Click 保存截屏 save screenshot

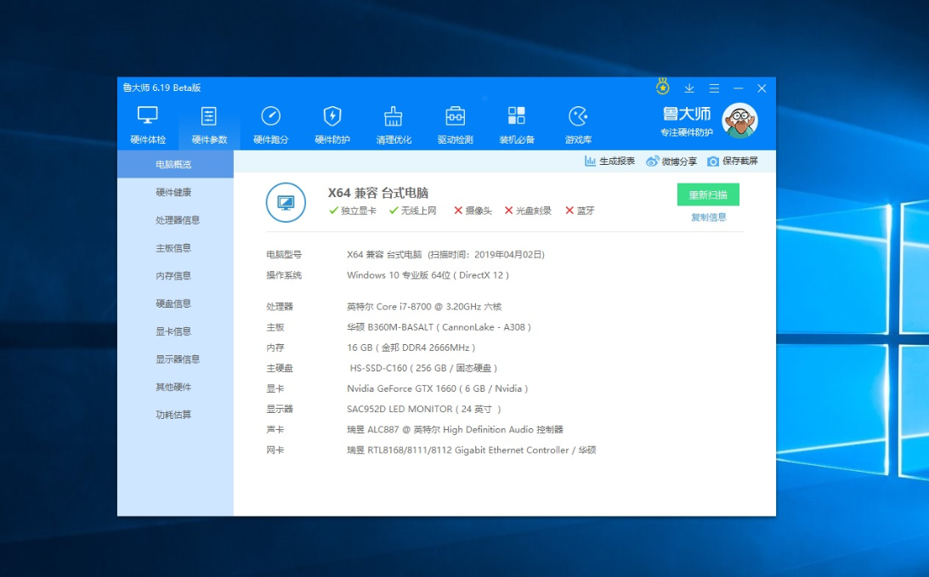(x=733, y=161)
